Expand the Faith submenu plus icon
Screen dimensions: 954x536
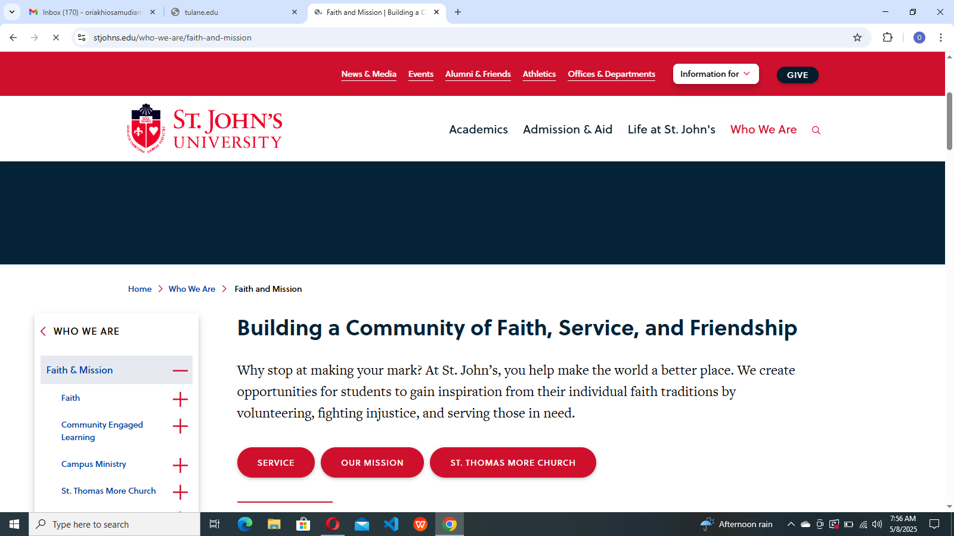click(180, 399)
